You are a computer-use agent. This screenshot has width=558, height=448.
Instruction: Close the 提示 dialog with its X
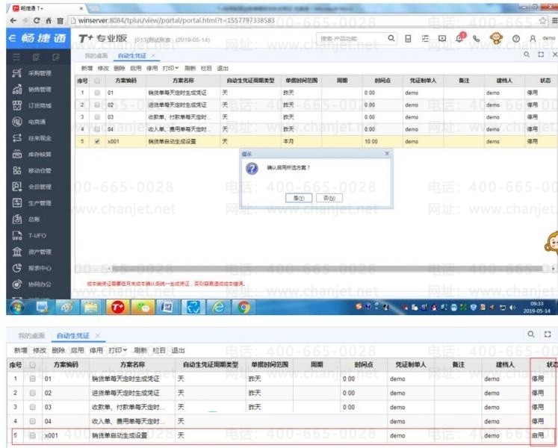click(386, 154)
